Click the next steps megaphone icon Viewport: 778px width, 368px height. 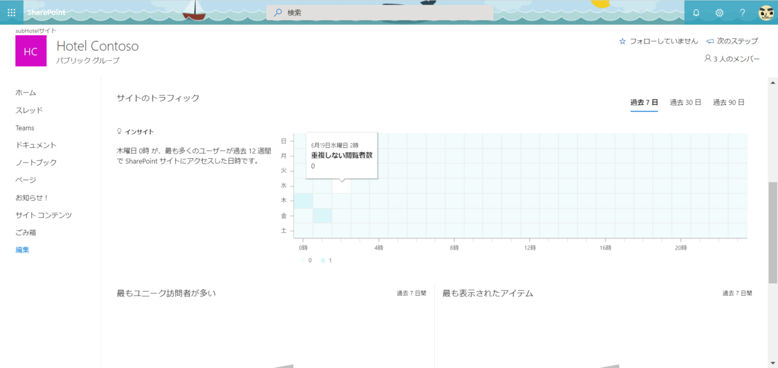click(x=710, y=41)
